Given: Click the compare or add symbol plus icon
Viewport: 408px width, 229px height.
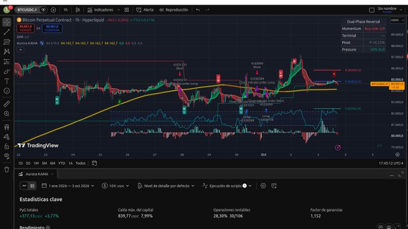Looking at the screenshot, I should pyautogui.click(x=53, y=10).
